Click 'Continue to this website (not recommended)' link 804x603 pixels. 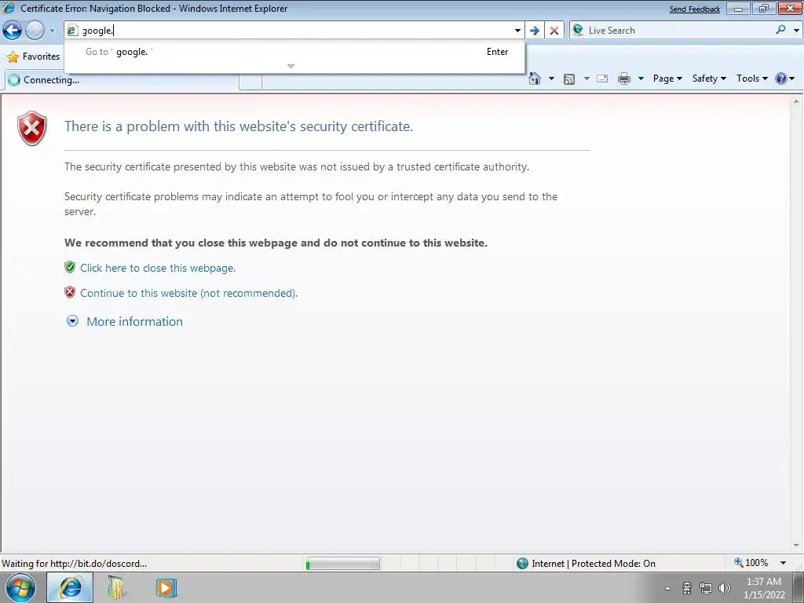coord(188,294)
